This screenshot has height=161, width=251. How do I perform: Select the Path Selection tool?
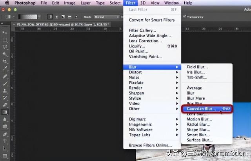click(4, 148)
